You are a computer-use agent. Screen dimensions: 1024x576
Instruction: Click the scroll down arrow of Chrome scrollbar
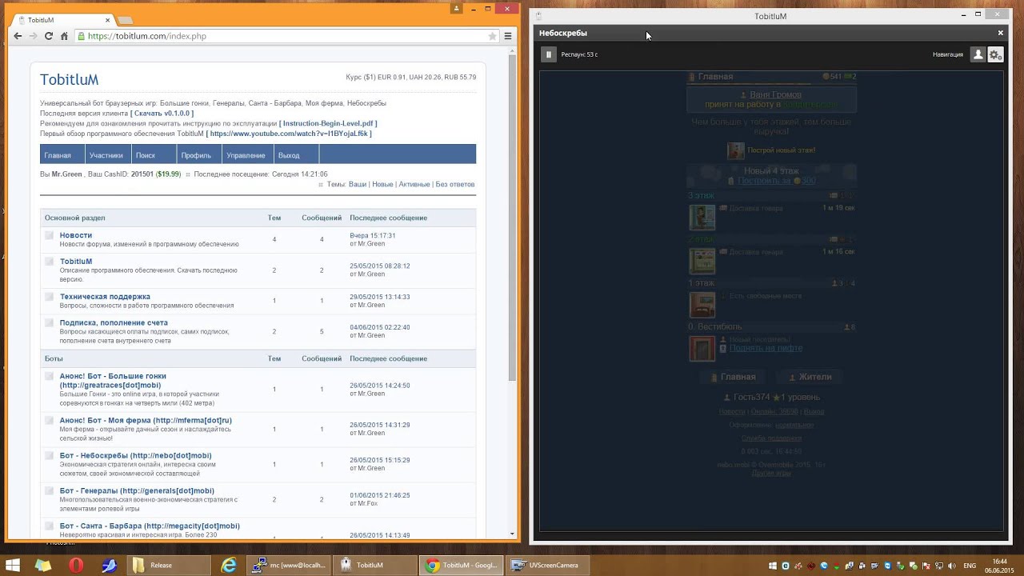pyautogui.click(x=513, y=534)
